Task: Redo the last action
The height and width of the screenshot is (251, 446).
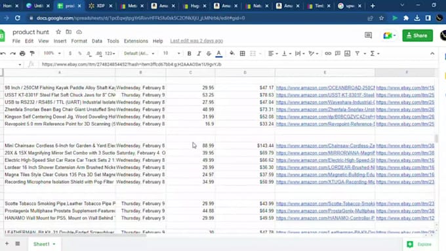Action: [x=13, y=54]
